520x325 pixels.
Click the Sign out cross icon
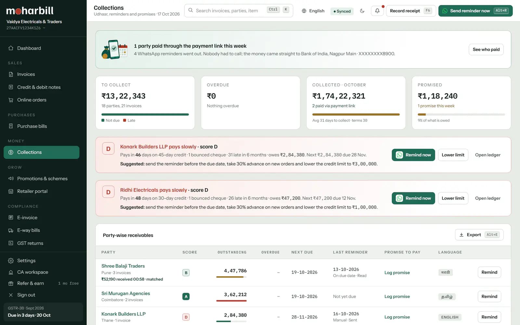(x=11, y=295)
